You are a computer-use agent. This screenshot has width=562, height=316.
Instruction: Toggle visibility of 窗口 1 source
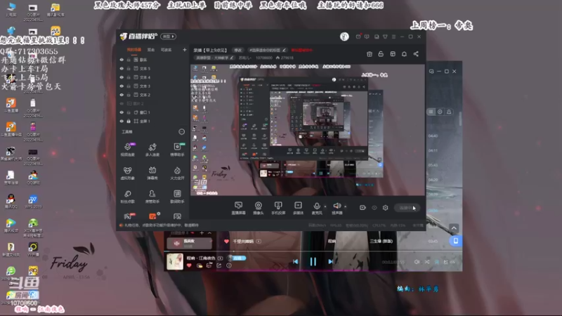[x=122, y=112]
